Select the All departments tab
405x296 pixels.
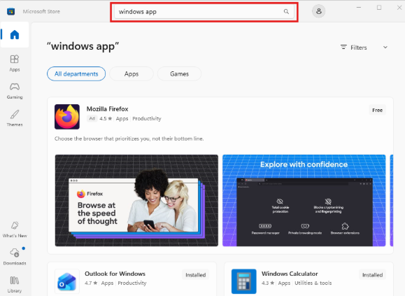tap(76, 74)
